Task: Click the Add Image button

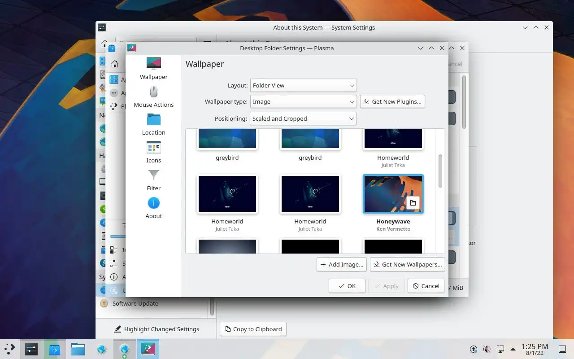Action: [342, 264]
